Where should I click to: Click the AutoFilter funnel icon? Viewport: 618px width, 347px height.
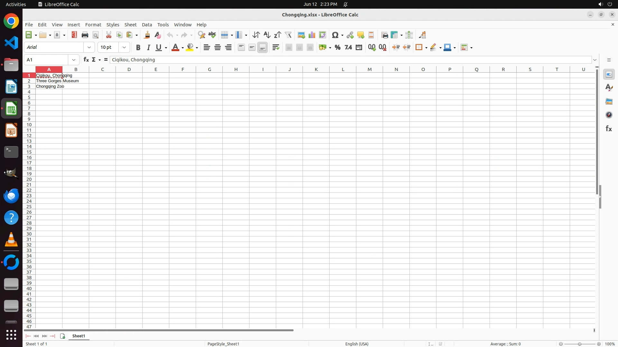(288, 35)
